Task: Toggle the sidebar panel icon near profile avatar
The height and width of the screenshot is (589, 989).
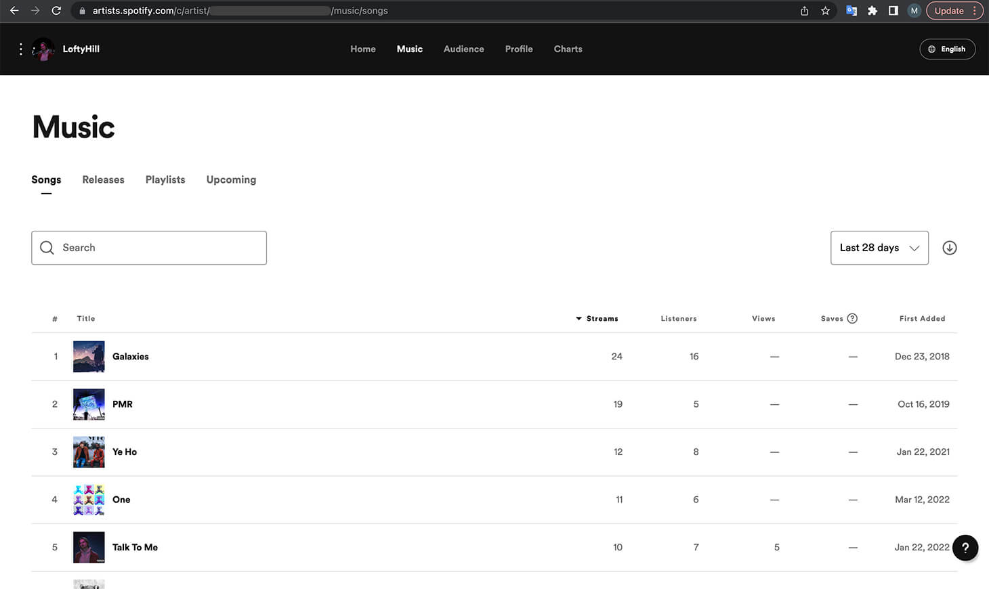Action: coord(893,11)
